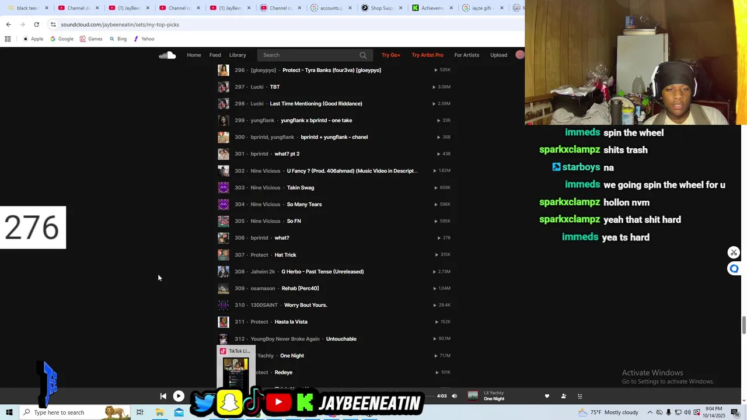Select track 307 'Hat Trick'
This screenshot has height=420, width=747.
[285, 255]
